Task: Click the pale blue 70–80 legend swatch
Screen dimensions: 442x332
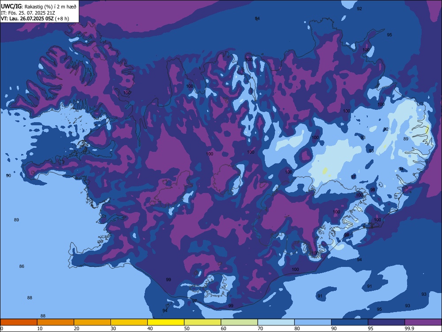Action: (276, 322)
